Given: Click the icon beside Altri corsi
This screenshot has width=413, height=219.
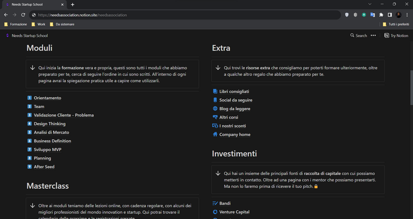Looking at the screenshot, I should [215, 117].
